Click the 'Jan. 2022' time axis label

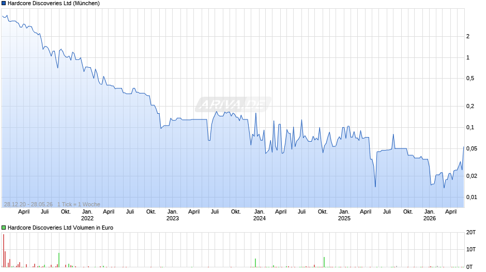tap(87, 215)
